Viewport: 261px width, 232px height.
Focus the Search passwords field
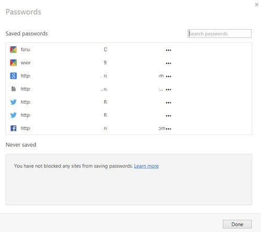tap(219, 33)
